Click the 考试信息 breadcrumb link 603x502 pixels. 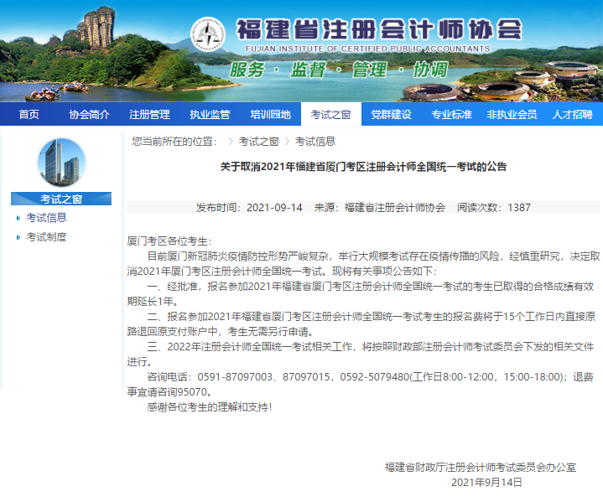pos(315,142)
